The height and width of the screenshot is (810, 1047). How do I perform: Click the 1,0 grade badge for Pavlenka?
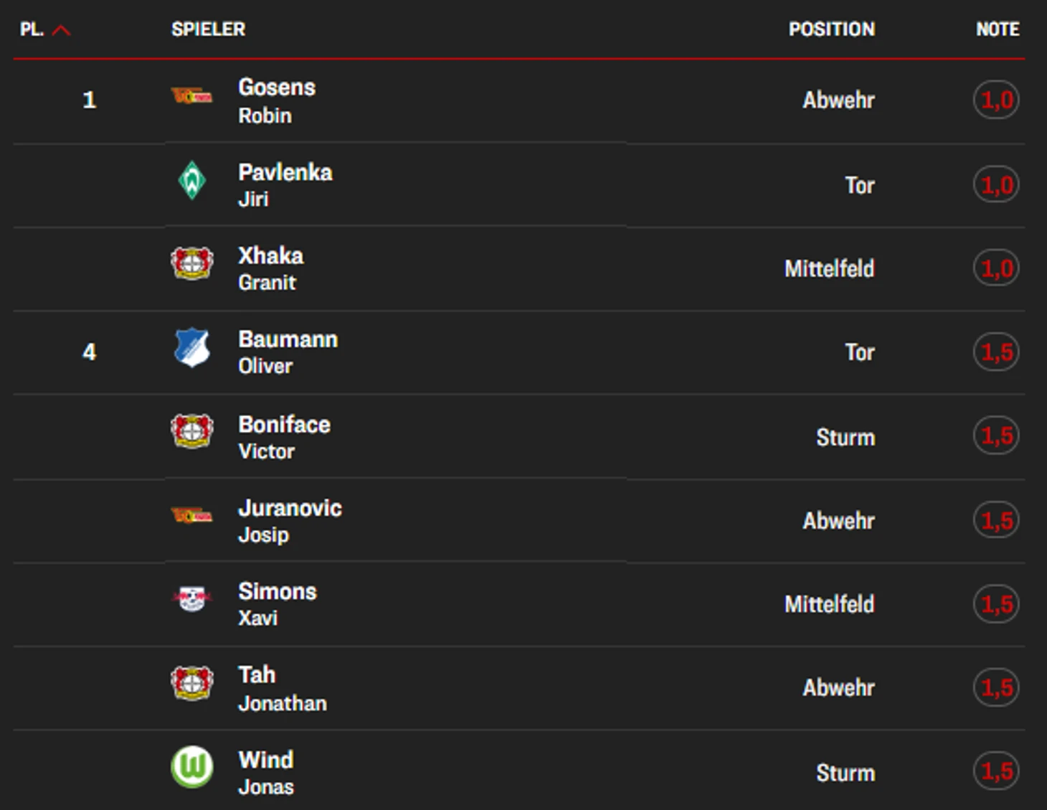point(996,185)
